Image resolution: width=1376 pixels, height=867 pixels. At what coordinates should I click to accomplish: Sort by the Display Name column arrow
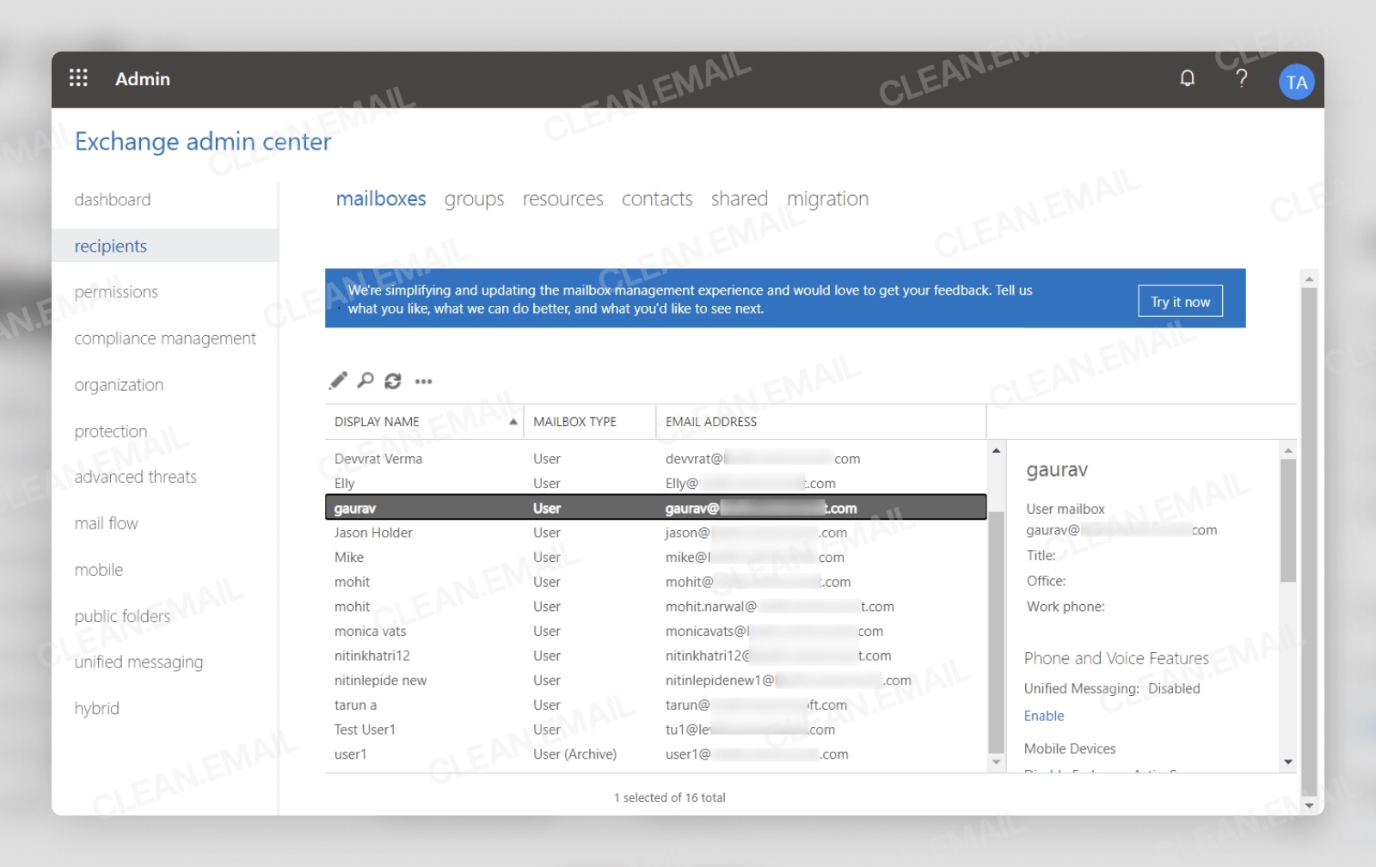(x=513, y=421)
